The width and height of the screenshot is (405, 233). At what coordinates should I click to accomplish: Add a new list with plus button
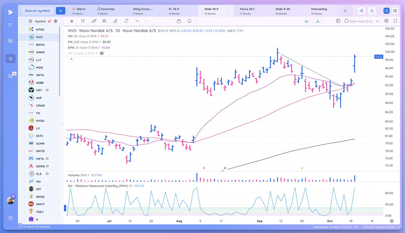(60, 11)
